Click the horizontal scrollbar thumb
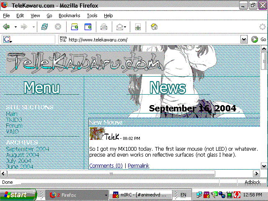The width and height of the screenshot is (268, 201). click(x=111, y=173)
